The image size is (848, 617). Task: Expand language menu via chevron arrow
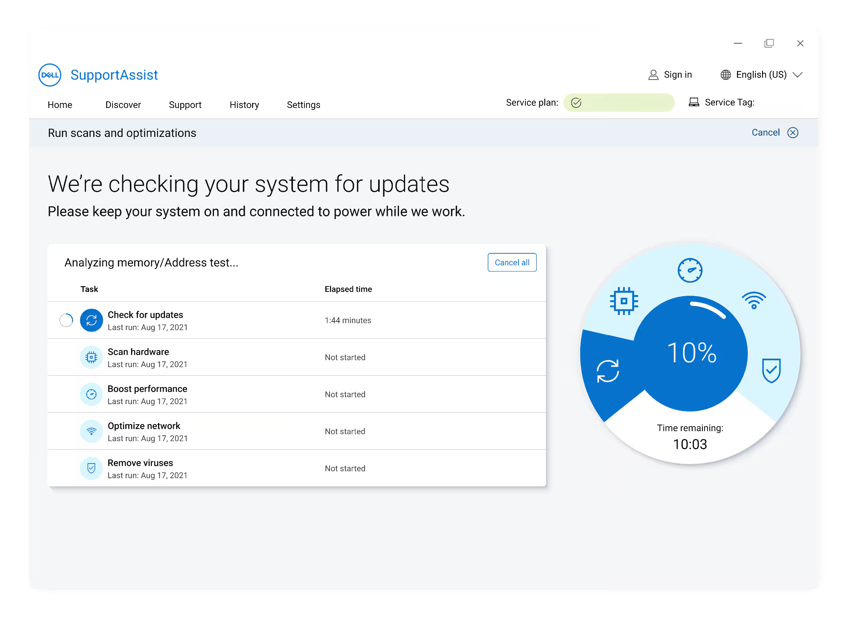798,75
